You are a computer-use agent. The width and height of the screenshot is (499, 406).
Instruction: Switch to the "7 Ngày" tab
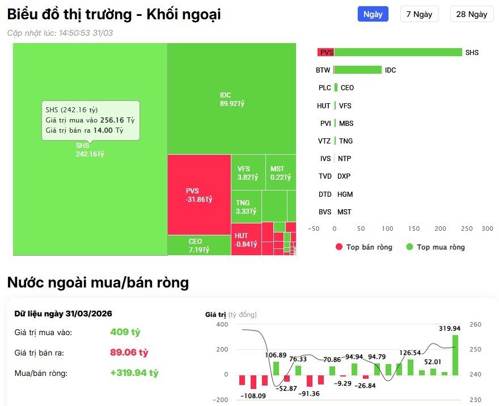[x=420, y=14]
